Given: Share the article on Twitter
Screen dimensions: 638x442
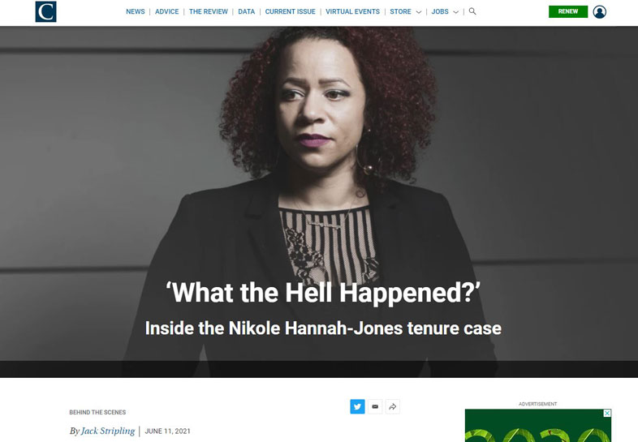Looking at the screenshot, I should coord(357,406).
